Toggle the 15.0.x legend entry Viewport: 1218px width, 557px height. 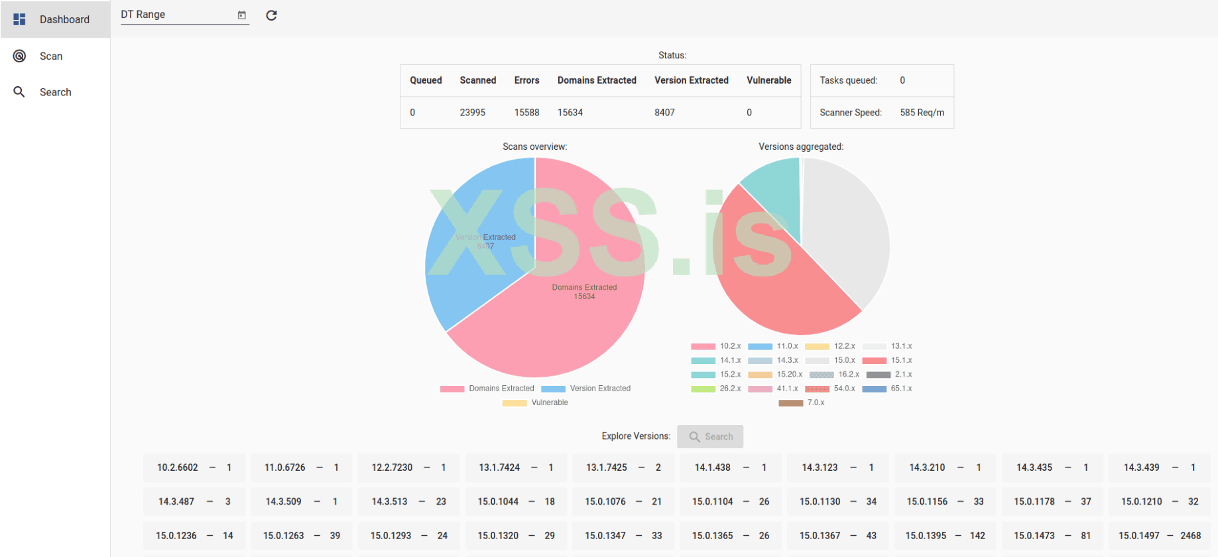pyautogui.click(x=830, y=360)
